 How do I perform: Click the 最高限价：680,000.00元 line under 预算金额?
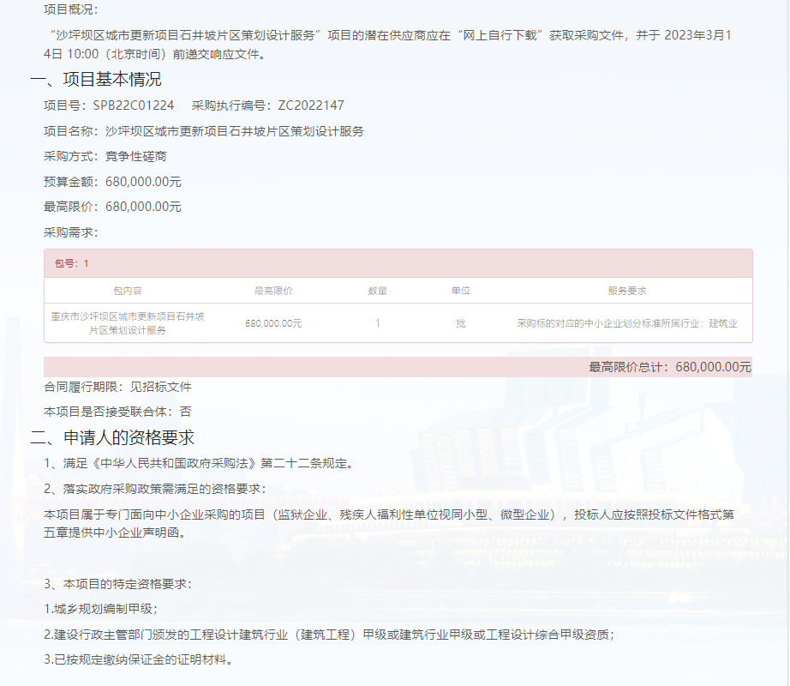pos(112,207)
